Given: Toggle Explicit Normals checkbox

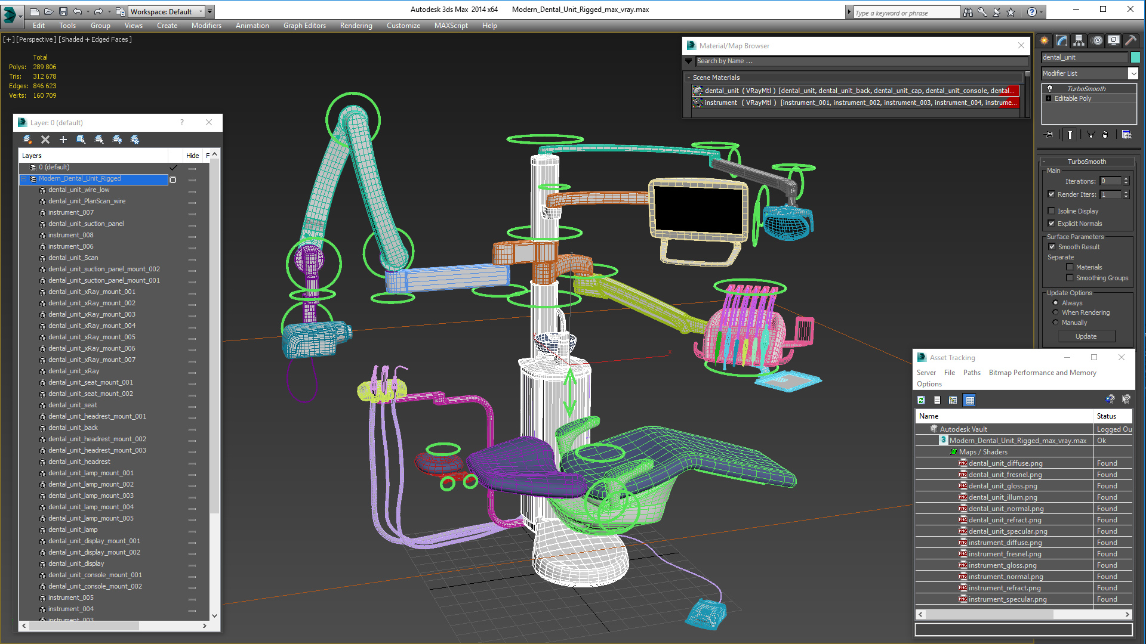Looking at the screenshot, I should [x=1052, y=224].
